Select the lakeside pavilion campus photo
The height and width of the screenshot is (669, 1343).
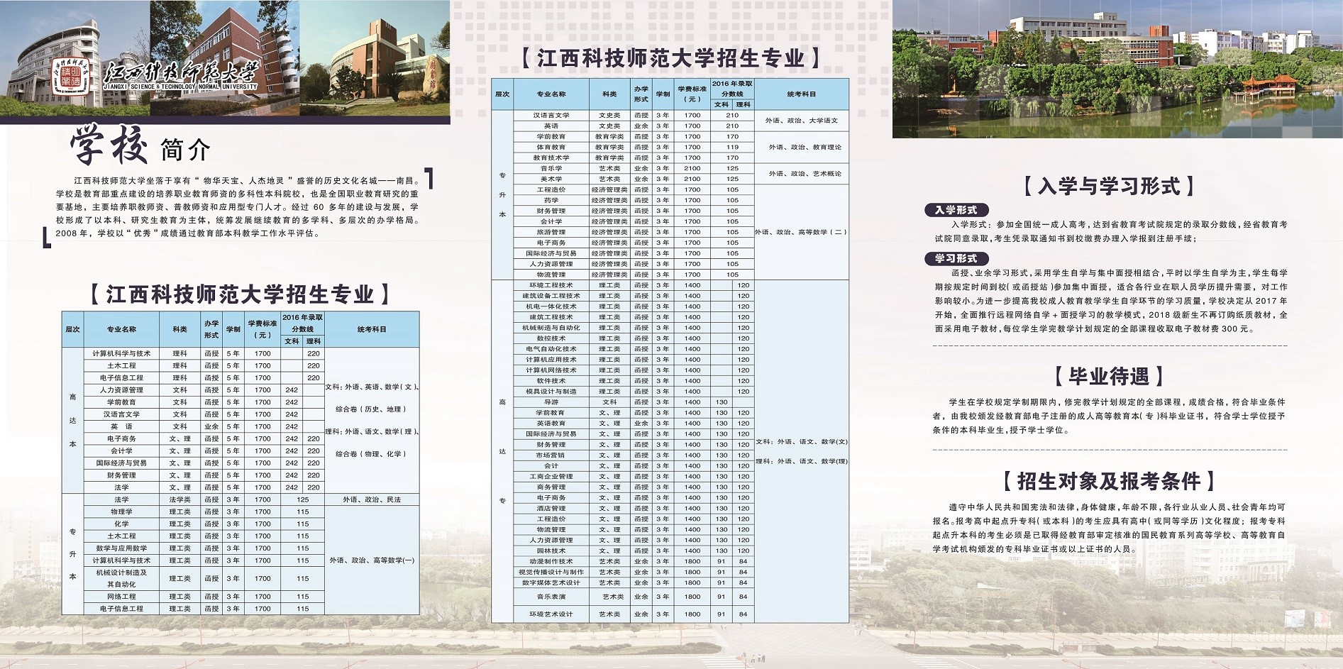[x=1117, y=69]
